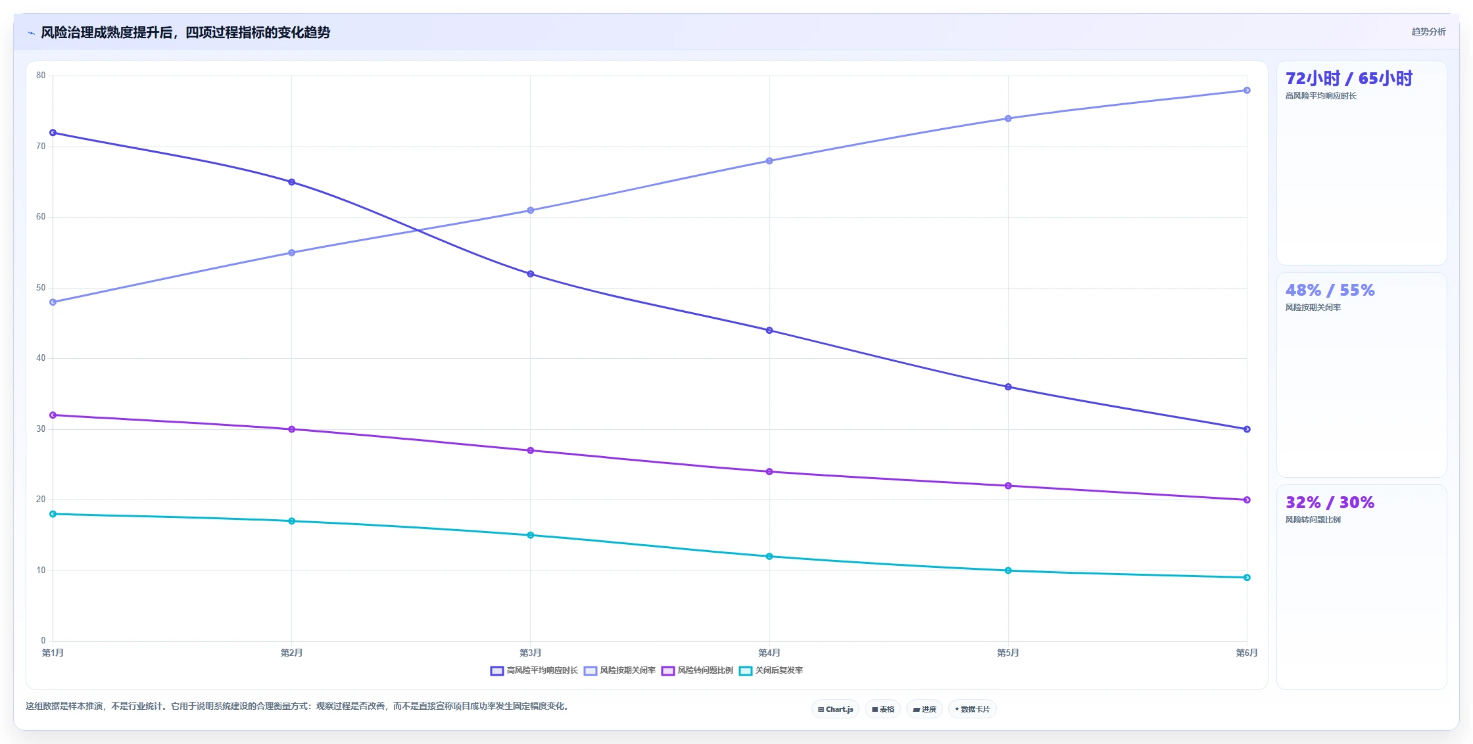Image resolution: width=1473 pixels, height=744 pixels.
Task: Select the 关闭后复发率 point at 第1月
Action: (x=53, y=514)
